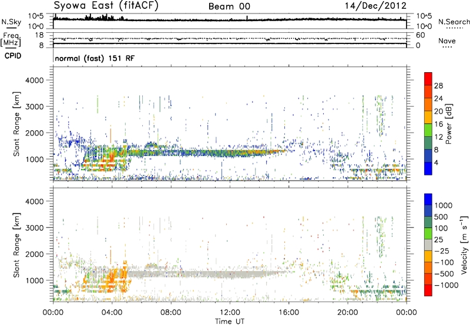Select the "Beam 00" heading text

pos(229,6)
